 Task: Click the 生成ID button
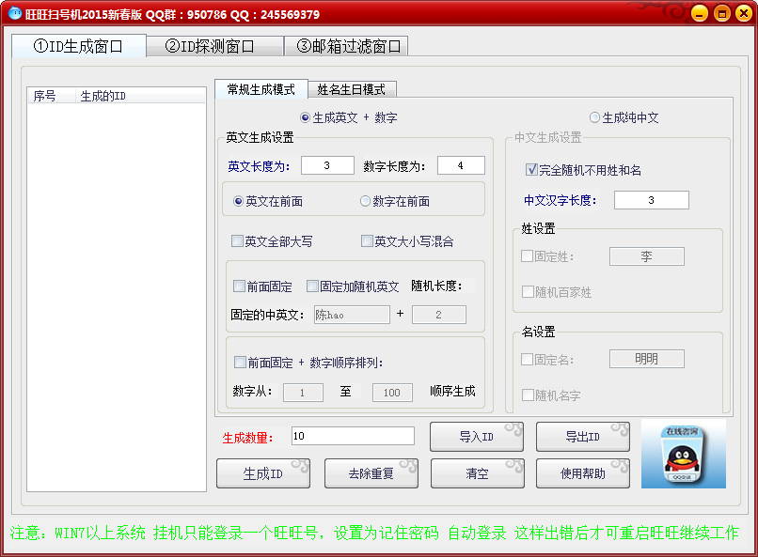coord(263,473)
